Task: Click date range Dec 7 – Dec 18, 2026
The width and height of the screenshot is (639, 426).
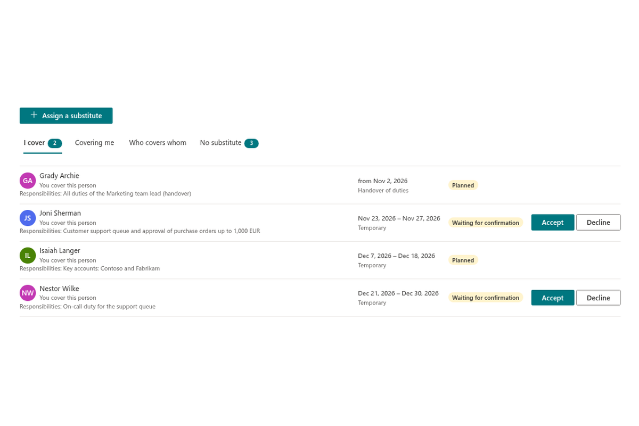Action: click(x=396, y=256)
